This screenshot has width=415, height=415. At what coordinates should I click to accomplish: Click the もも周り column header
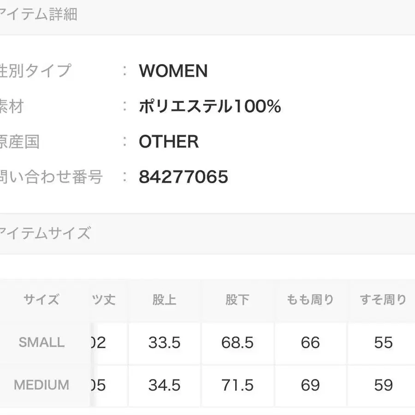coord(310,300)
